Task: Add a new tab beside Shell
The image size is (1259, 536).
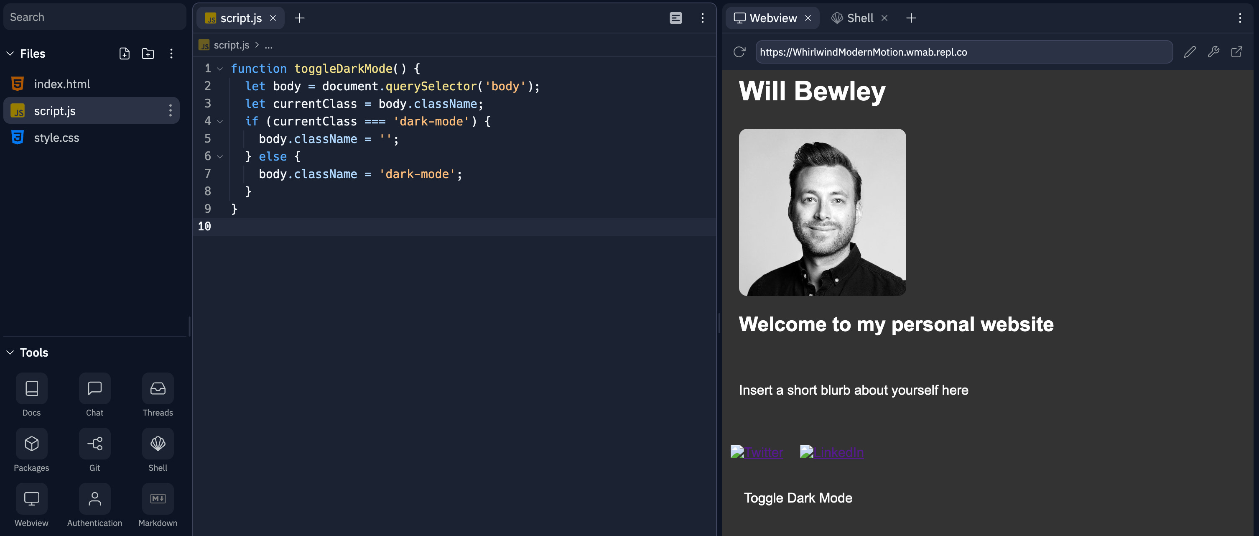Action: click(x=911, y=18)
